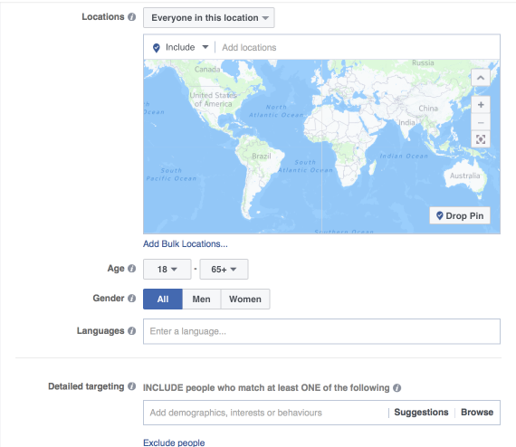Select Women gender option
This screenshot has width=516, height=447.
[x=245, y=299]
